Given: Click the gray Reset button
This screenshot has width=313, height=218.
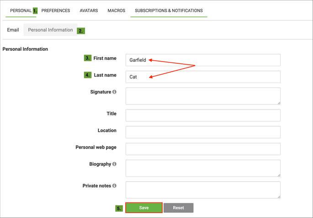Looking at the screenshot, I should click(178, 208).
